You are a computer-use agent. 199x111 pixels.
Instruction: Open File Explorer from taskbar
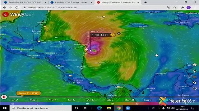coord(109,108)
